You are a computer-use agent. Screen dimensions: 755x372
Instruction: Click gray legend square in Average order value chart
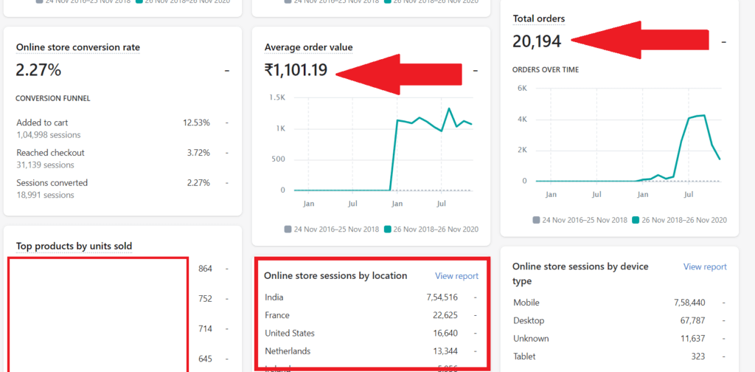[288, 229]
